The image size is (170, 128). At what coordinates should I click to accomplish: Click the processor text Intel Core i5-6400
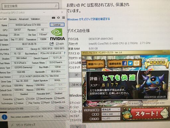pyautogui.click(x=120, y=43)
